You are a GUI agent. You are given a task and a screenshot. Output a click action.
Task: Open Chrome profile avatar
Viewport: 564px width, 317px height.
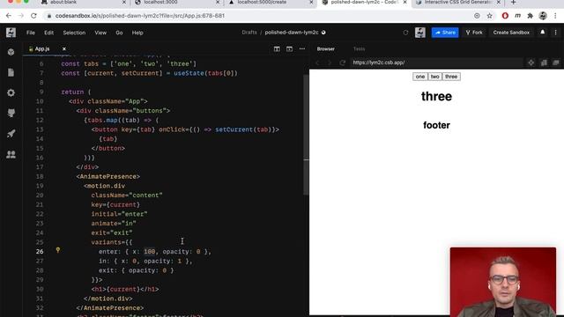click(x=543, y=16)
